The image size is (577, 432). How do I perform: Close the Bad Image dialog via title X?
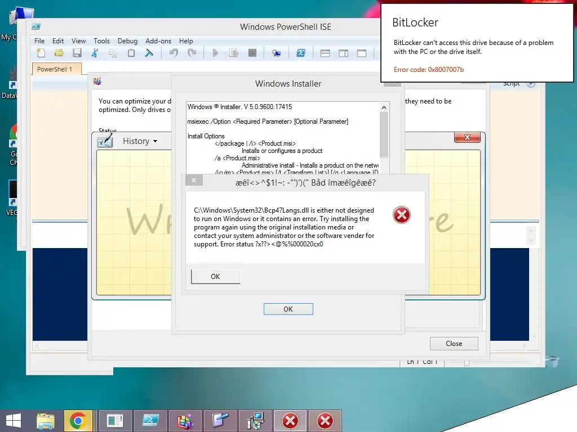pos(194,180)
